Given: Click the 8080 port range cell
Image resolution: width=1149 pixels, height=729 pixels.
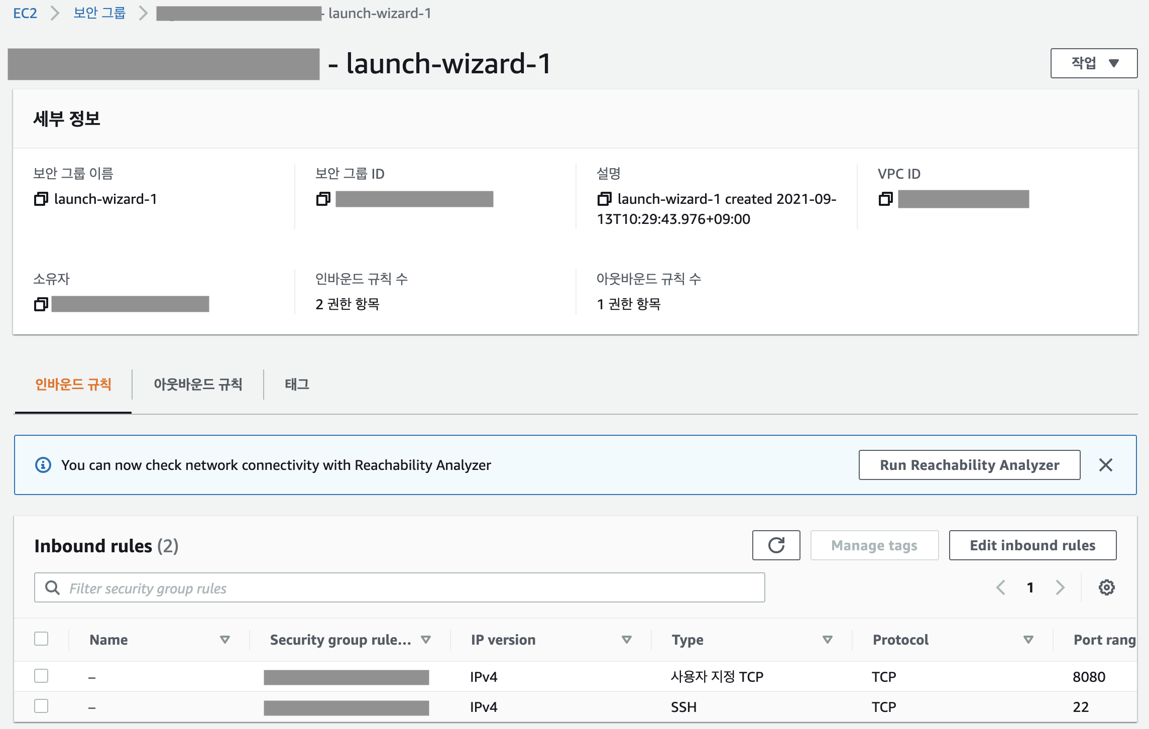Looking at the screenshot, I should [x=1089, y=677].
